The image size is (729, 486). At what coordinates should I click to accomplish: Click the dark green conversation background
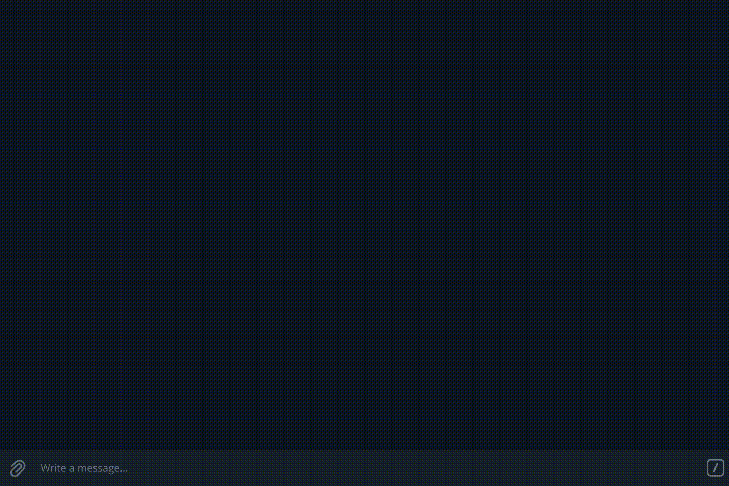(x=364, y=224)
